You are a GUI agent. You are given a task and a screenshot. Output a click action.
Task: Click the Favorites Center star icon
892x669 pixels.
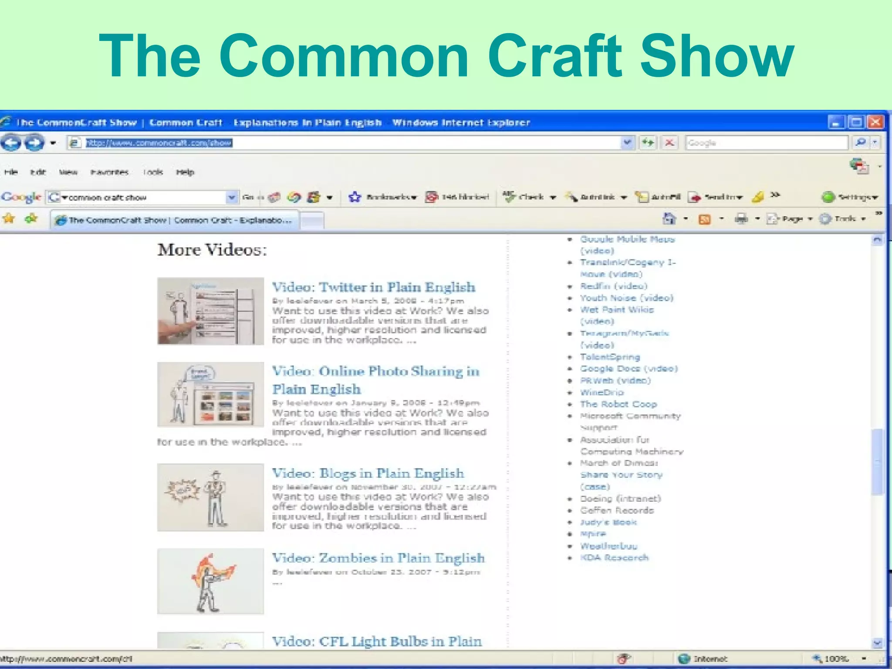[x=9, y=218]
